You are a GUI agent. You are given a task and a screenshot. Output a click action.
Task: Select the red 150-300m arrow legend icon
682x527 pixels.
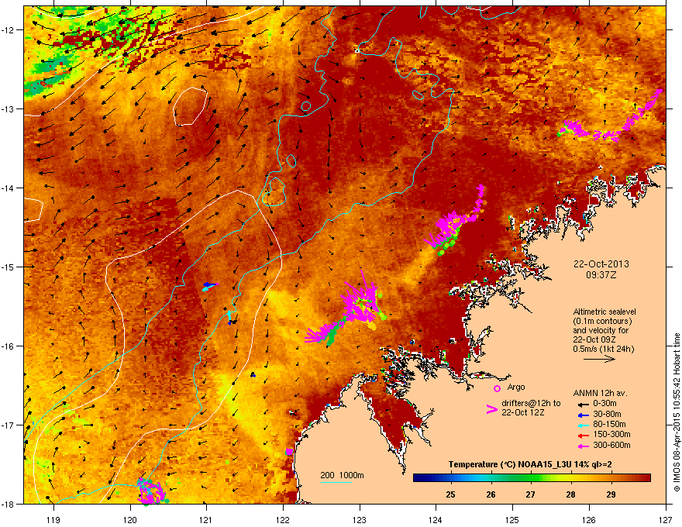tap(584, 435)
